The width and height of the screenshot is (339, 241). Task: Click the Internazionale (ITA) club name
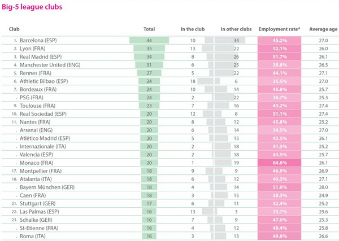tap(43, 146)
